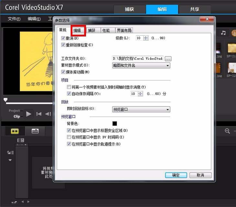Jump to start with the Home button
This screenshot has width=236, height=207.
(39, 114)
